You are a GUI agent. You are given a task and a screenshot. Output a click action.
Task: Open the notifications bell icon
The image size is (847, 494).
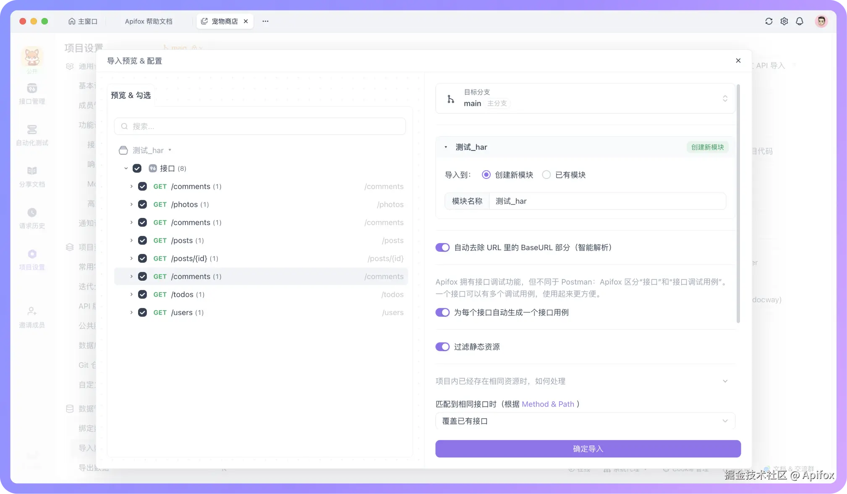tap(800, 21)
